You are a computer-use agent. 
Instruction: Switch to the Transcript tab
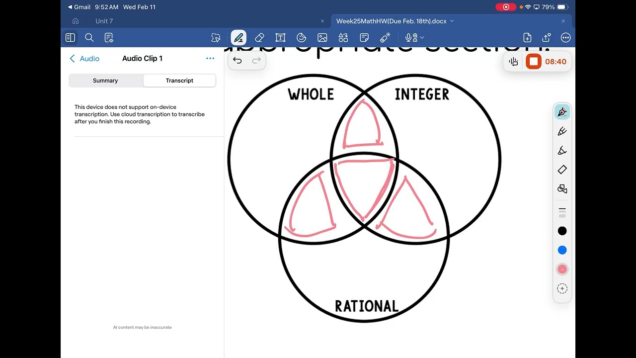179,81
